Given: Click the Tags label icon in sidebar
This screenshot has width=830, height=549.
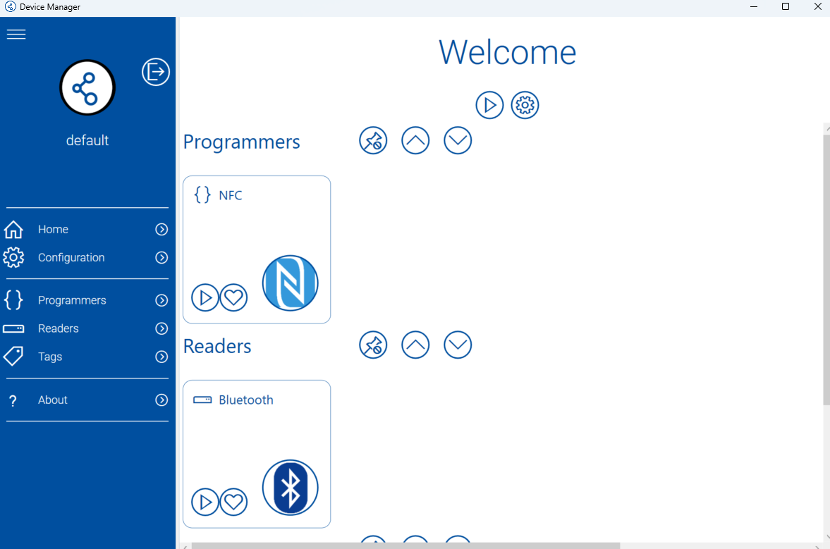Looking at the screenshot, I should (13, 357).
